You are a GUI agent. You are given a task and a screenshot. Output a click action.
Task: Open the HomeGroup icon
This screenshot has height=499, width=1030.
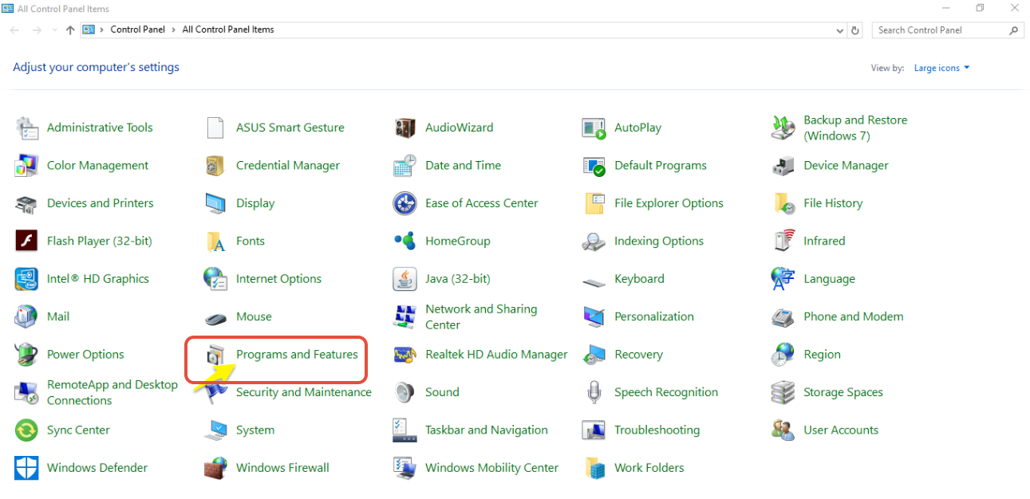click(x=405, y=241)
